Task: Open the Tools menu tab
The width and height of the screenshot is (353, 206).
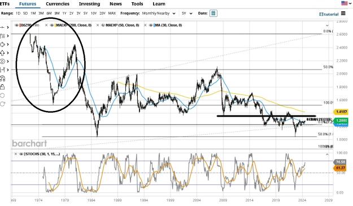Action: click(137, 4)
